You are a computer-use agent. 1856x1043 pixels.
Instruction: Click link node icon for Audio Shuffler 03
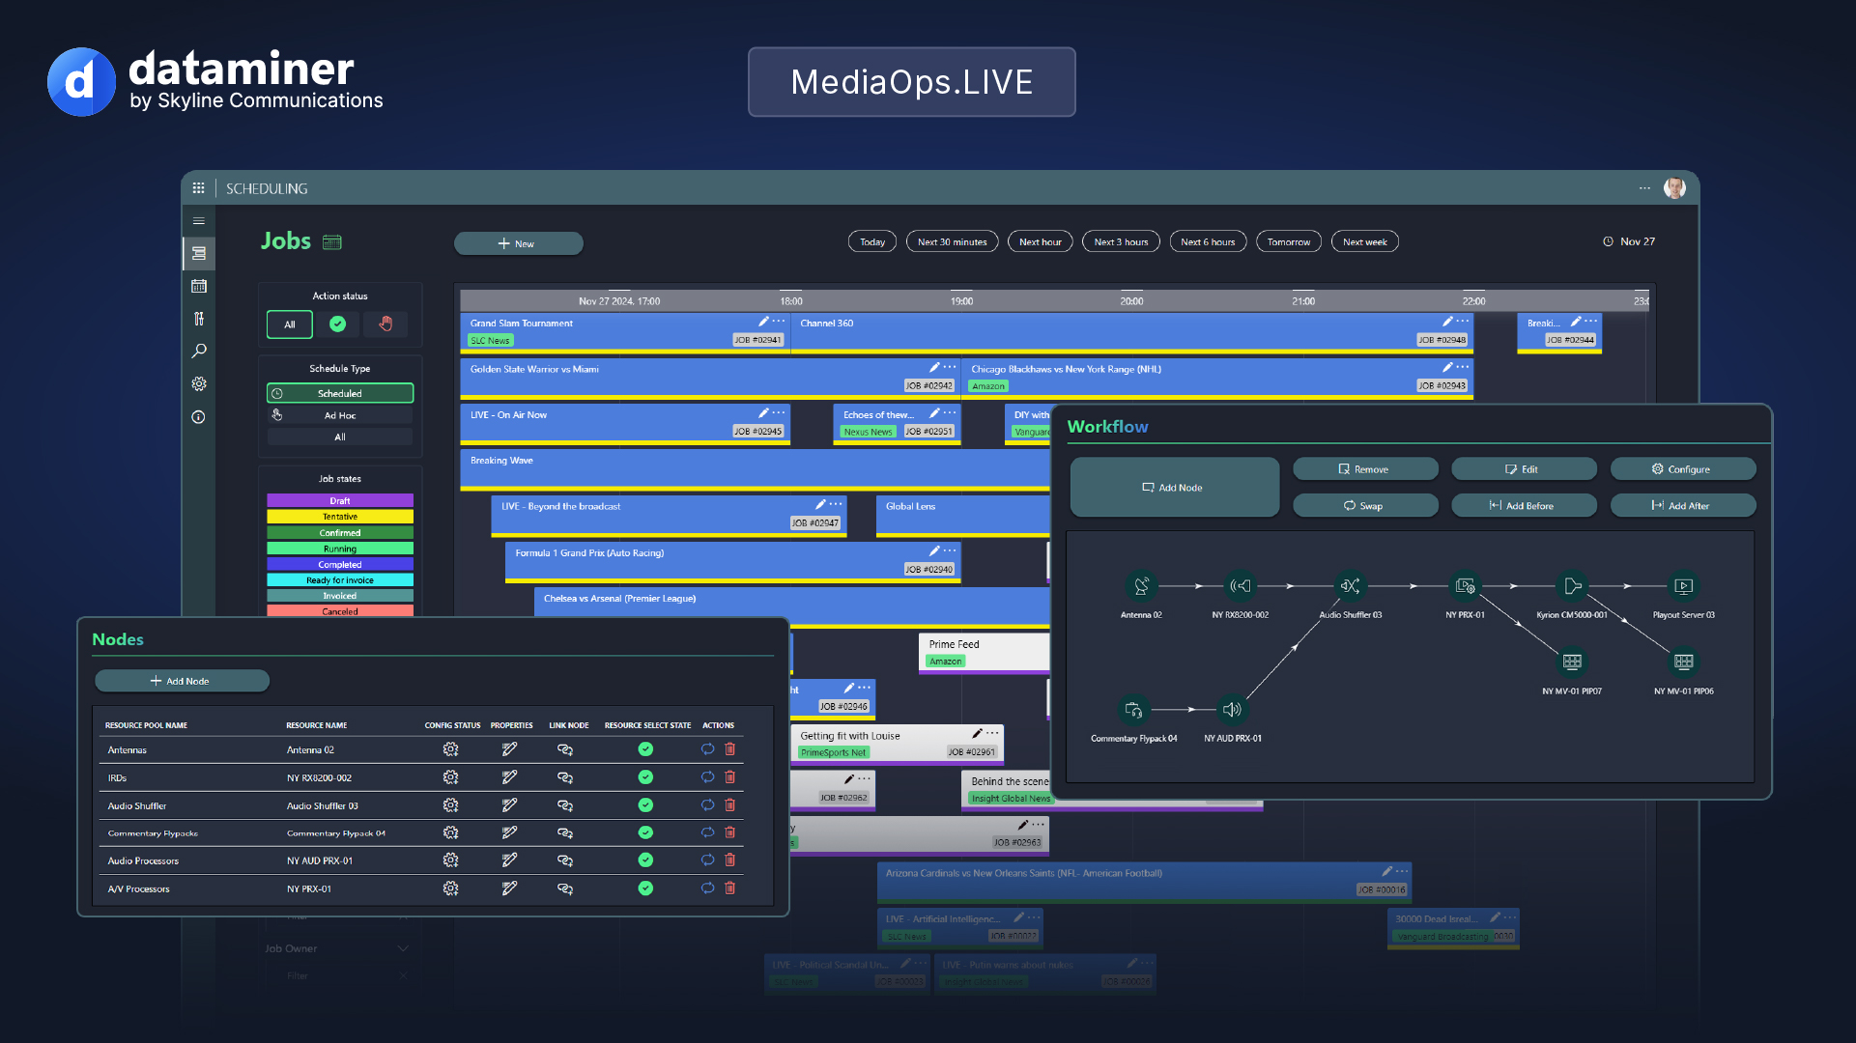click(x=565, y=805)
